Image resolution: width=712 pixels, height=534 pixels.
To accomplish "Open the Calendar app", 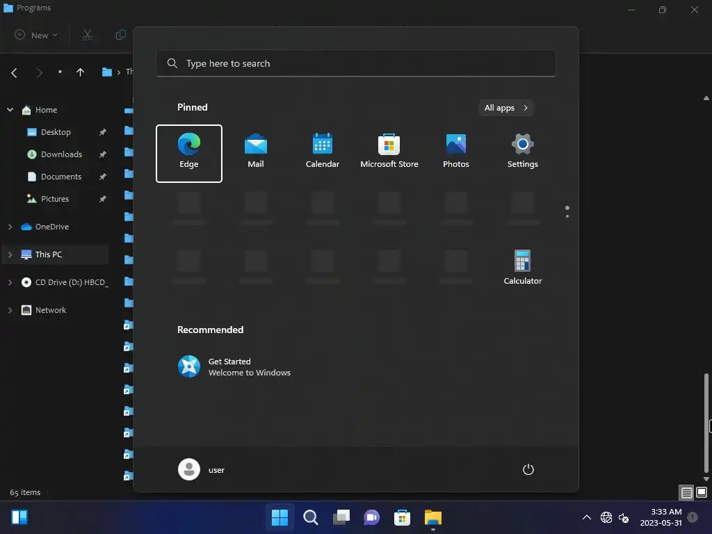I will (x=323, y=154).
